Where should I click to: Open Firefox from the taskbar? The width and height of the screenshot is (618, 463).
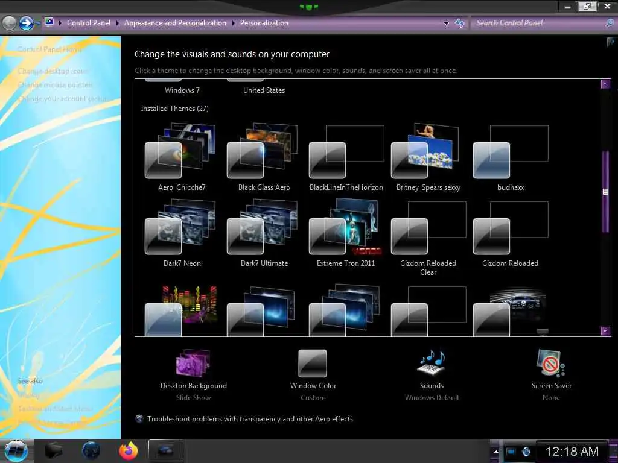(129, 451)
